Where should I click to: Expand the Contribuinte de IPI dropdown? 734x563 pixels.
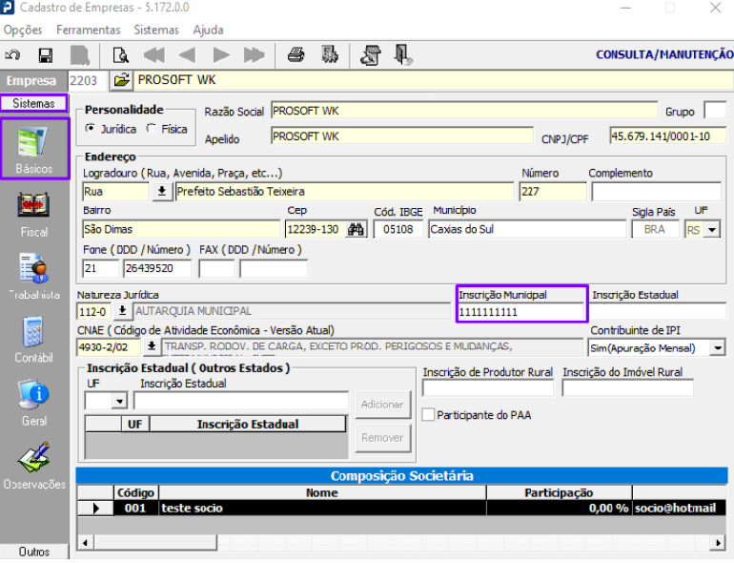pyautogui.click(x=718, y=348)
